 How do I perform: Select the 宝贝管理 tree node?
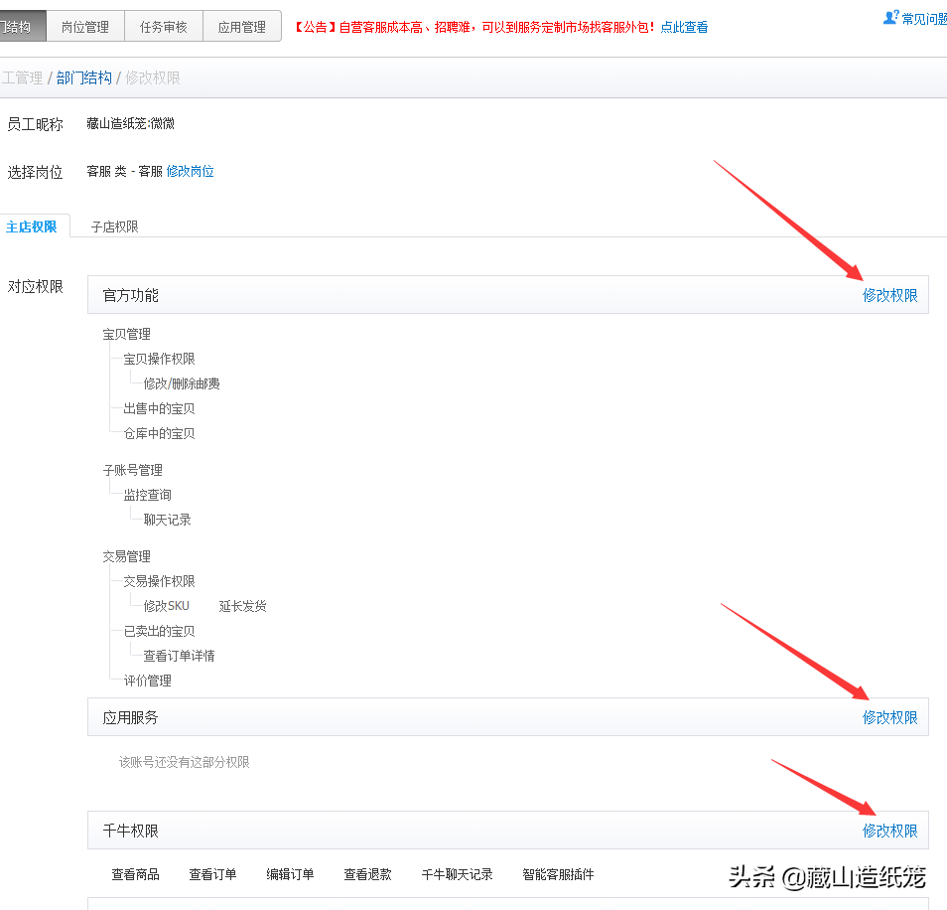(126, 334)
